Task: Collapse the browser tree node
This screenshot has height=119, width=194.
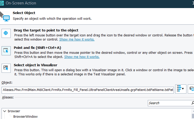Action: (4, 111)
